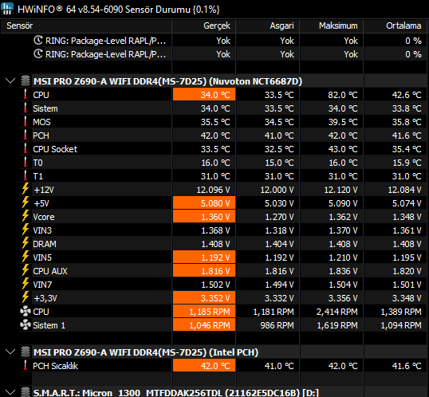Viewport: 429px width, 397px height.
Task: Click lightning icon of +12V row
Action: pyautogui.click(x=26, y=189)
